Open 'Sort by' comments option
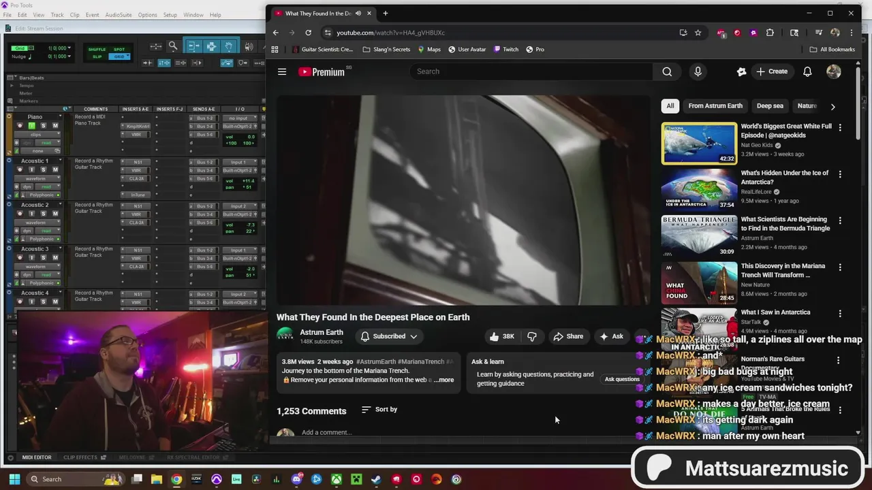 [379, 410]
